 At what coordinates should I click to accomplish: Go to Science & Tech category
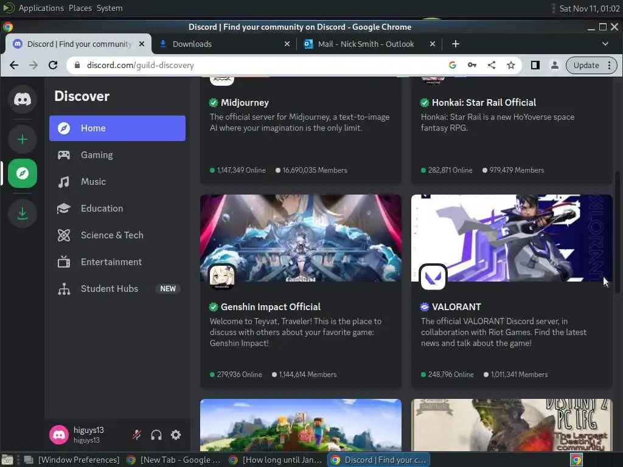click(117, 235)
